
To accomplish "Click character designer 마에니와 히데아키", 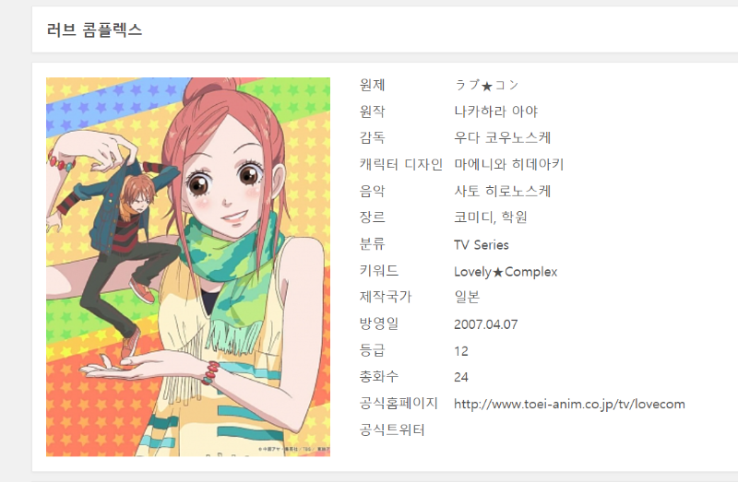I will [x=509, y=164].
